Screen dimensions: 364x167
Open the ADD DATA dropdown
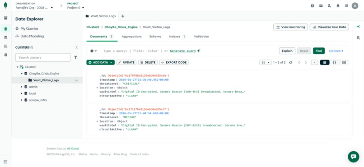[x=101, y=62]
